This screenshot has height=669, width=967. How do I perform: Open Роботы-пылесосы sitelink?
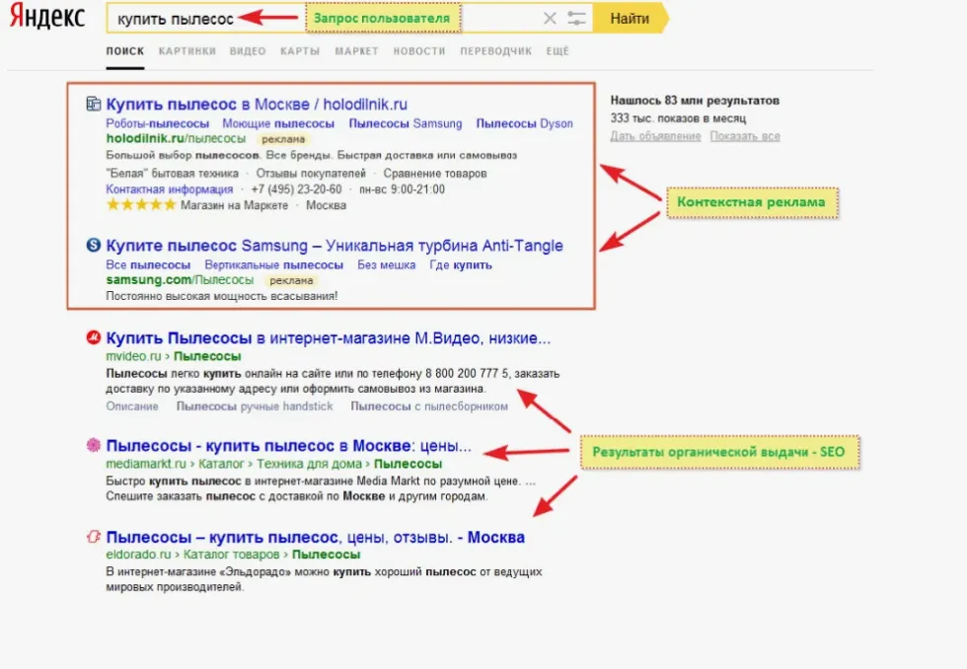pyautogui.click(x=157, y=123)
